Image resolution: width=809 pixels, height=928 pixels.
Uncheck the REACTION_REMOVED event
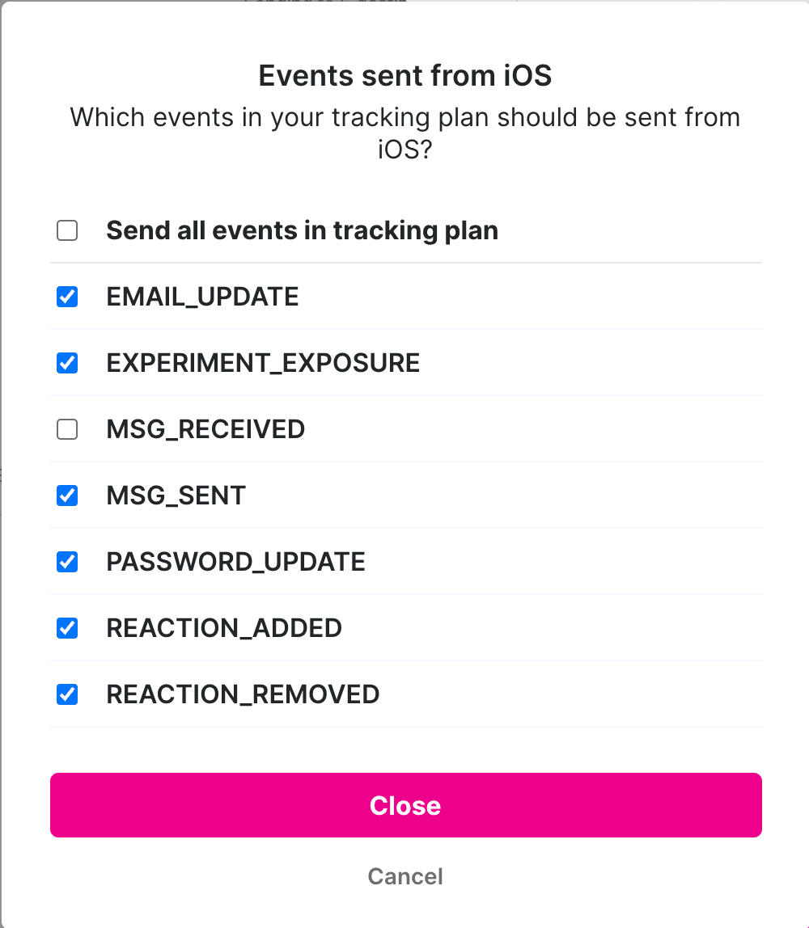coord(67,694)
